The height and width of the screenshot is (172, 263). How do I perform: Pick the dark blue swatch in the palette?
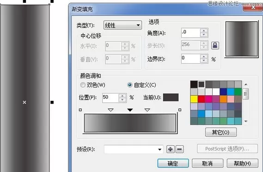click(223, 92)
